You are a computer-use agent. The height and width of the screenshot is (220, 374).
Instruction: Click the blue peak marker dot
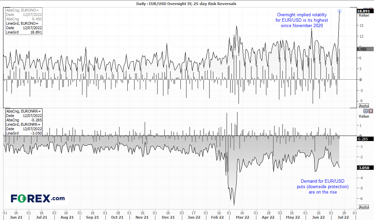(x=340, y=11)
